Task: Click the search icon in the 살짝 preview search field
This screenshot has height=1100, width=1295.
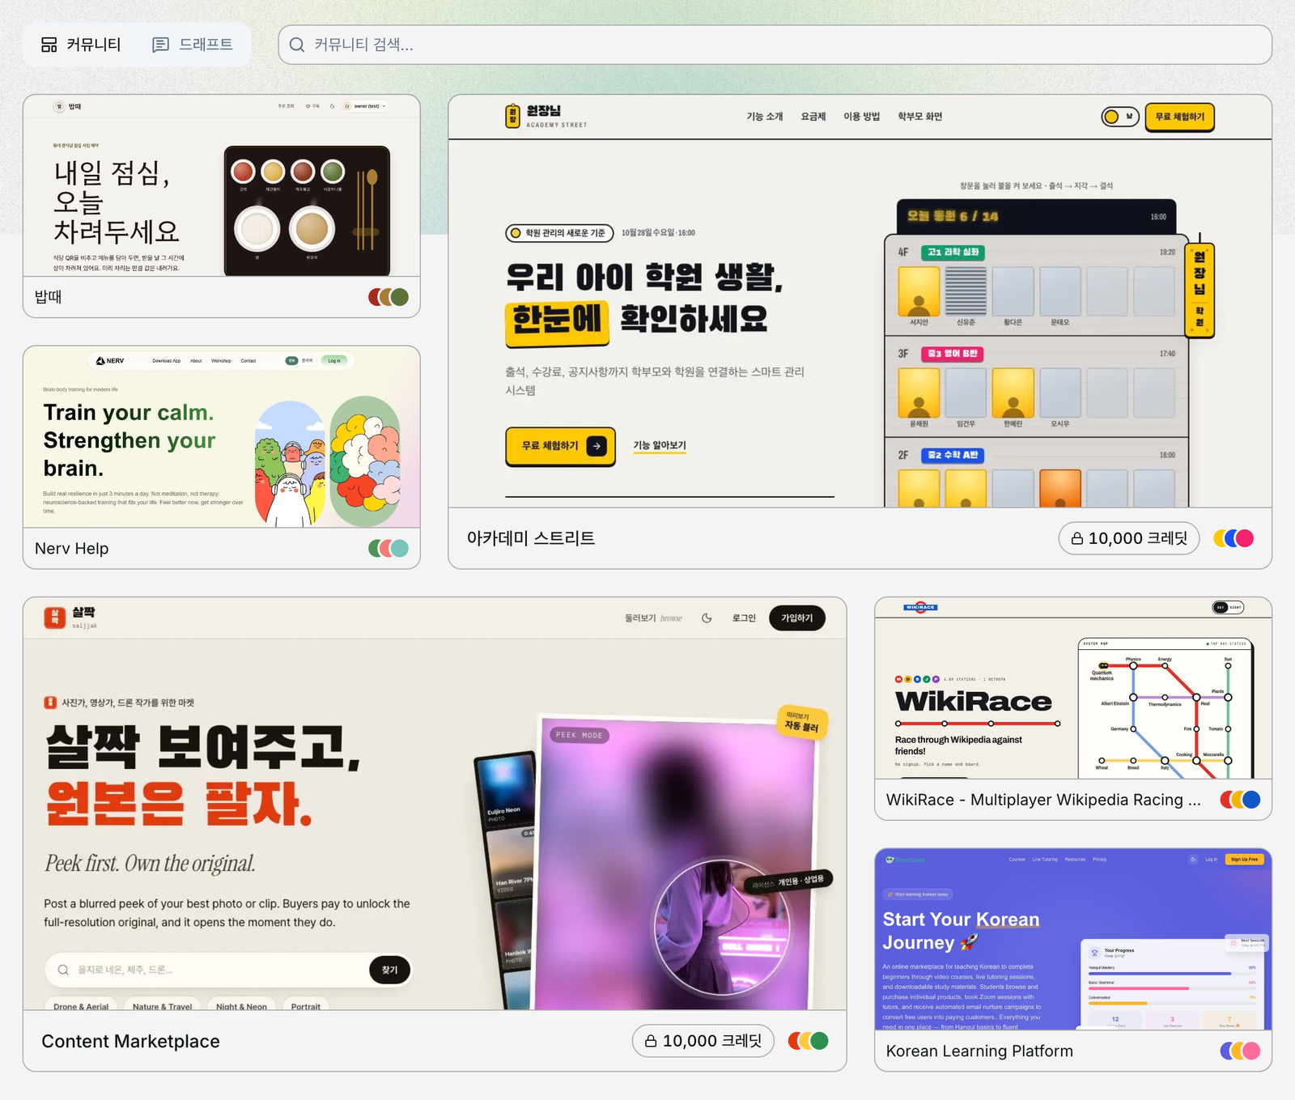Action: [63, 970]
